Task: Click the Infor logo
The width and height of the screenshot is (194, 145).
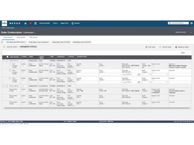Action: tap(4, 23)
